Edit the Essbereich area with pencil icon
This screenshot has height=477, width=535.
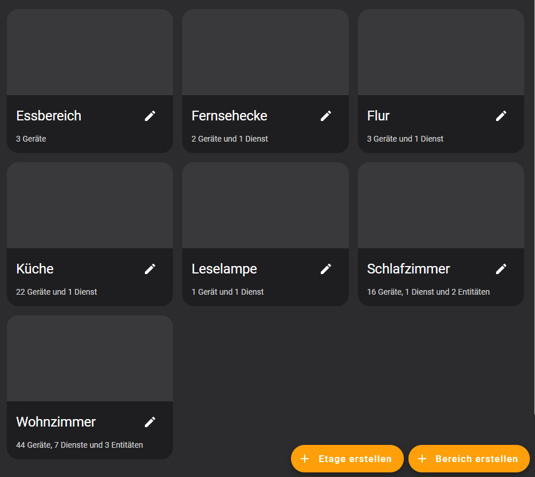click(150, 116)
